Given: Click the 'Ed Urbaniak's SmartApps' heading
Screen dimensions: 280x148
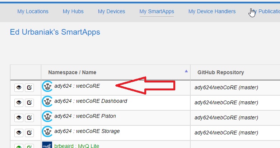Looking at the screenshot, I should (x=55, y=32).
